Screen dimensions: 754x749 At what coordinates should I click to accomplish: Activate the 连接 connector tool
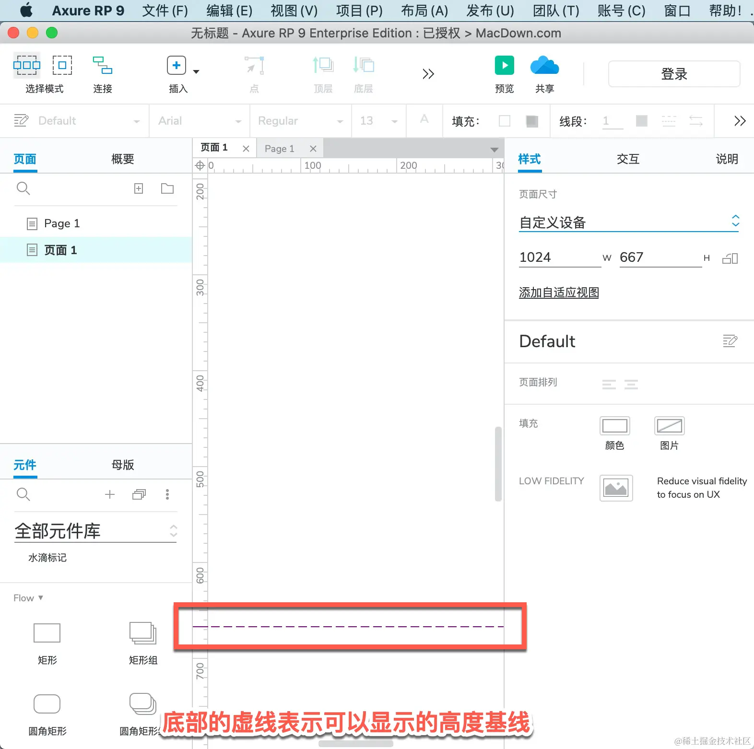pyautogui.click(x=102, y=65)
